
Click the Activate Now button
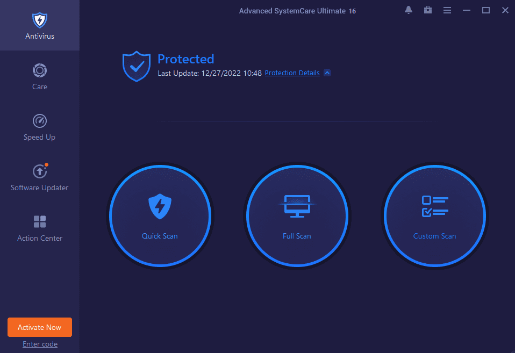39,327
